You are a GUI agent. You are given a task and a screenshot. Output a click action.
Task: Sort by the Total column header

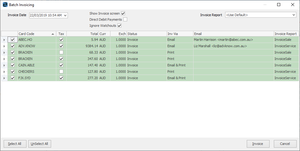(x=82, y=34)
